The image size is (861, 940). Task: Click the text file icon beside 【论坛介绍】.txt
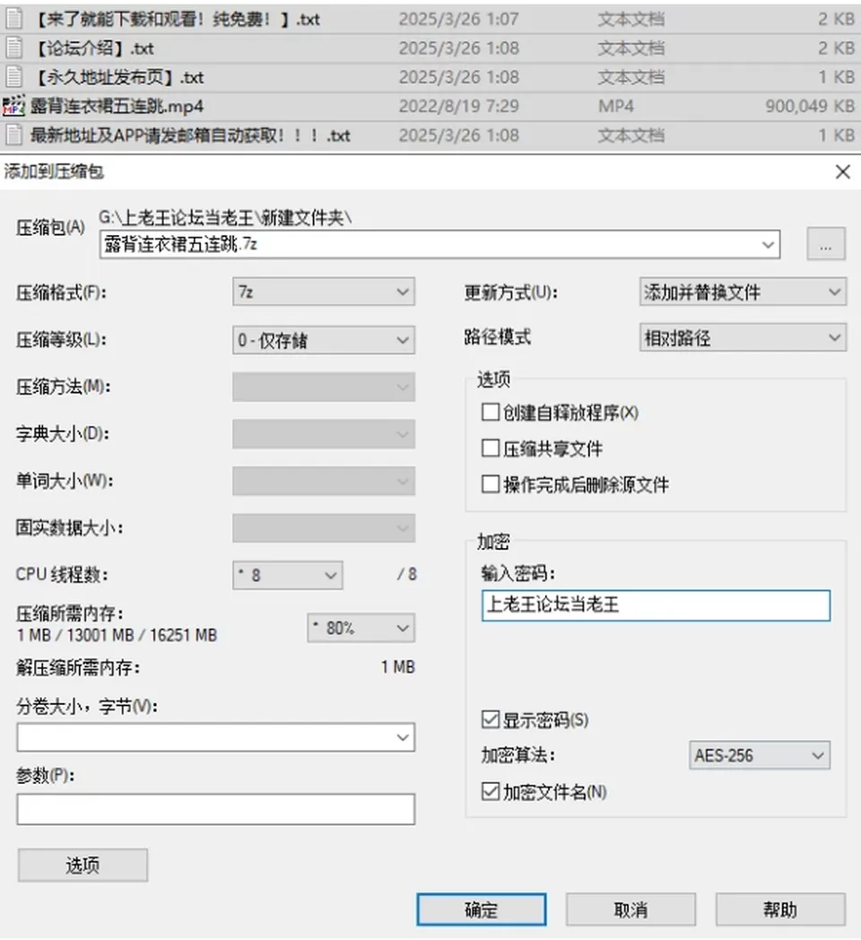click(x=13, y=48)
